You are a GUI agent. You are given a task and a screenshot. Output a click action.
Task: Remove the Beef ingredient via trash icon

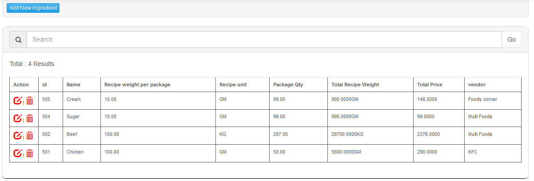(30, 135)
